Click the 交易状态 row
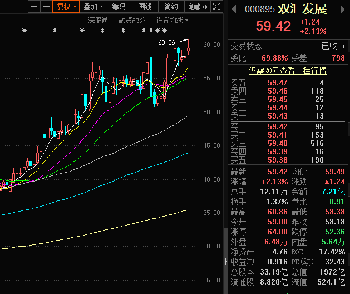The image size is (350, 294). 287,46
